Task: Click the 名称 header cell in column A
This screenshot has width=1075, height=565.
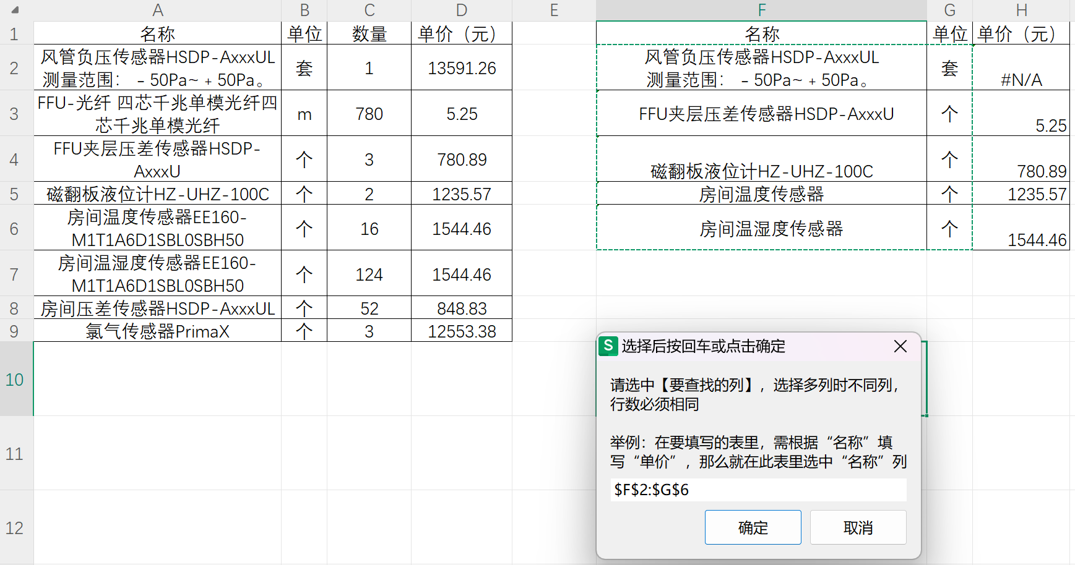Action: coord(158,34)
